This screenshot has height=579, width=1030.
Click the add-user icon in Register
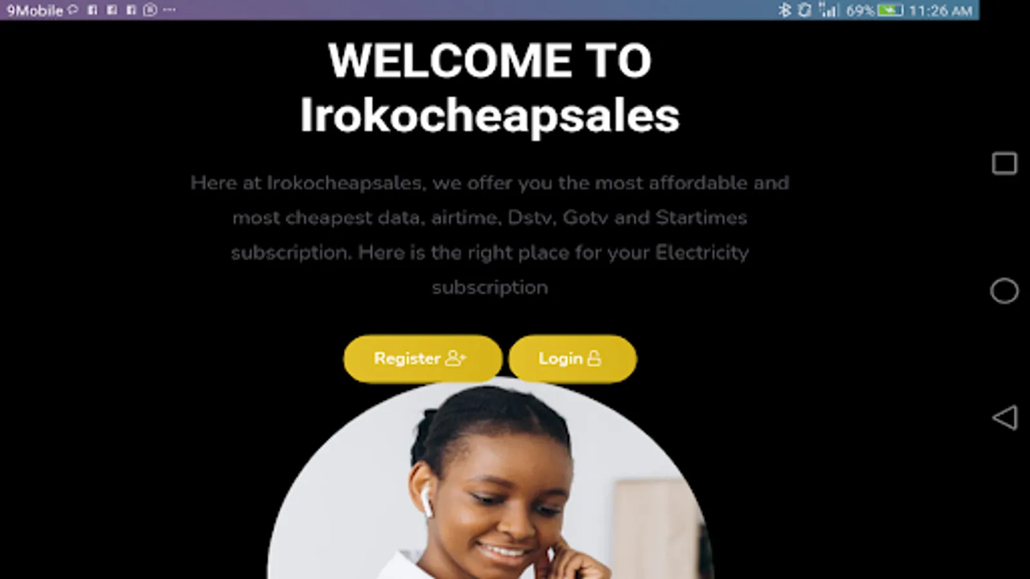point(456,358)
